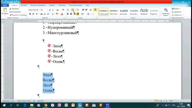Click the Undo icon in Quick Access toolbar
Image resolution: width=192 pixels, height=108 pixels.
tap(9, 2)
